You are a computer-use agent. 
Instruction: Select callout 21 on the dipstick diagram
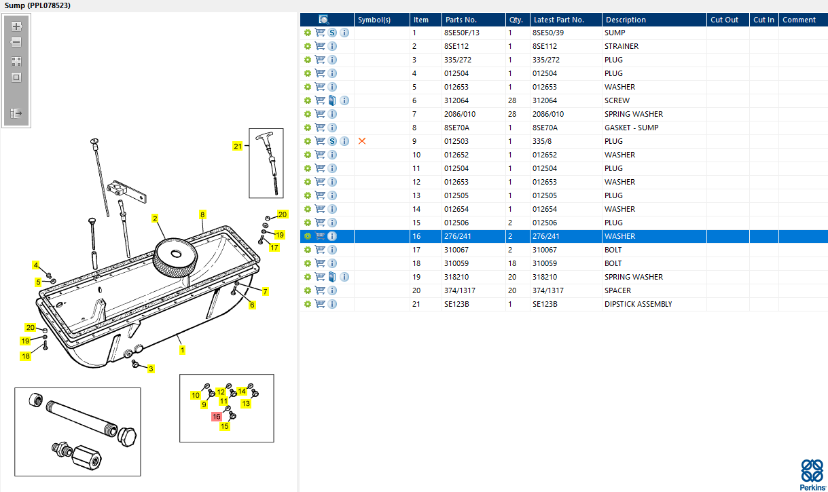[x=237, y=146]
